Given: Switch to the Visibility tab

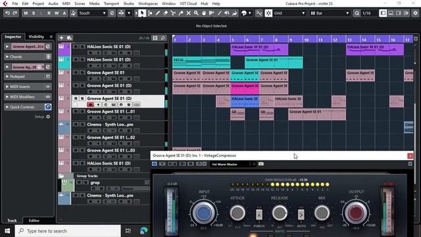Looking at the screenshot, I should click(36, 37).
